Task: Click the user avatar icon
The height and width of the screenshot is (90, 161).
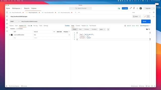Action: [x=141, y=8]
